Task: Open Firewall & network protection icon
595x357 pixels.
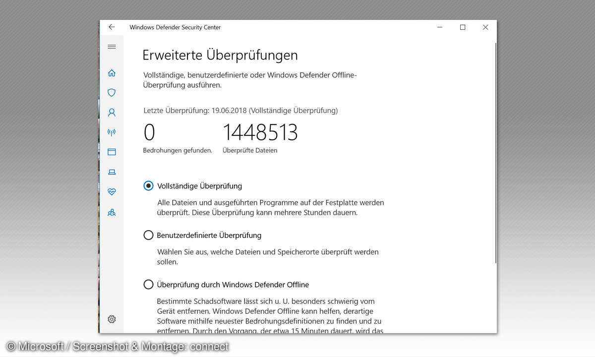Action: tap(112, 132)
